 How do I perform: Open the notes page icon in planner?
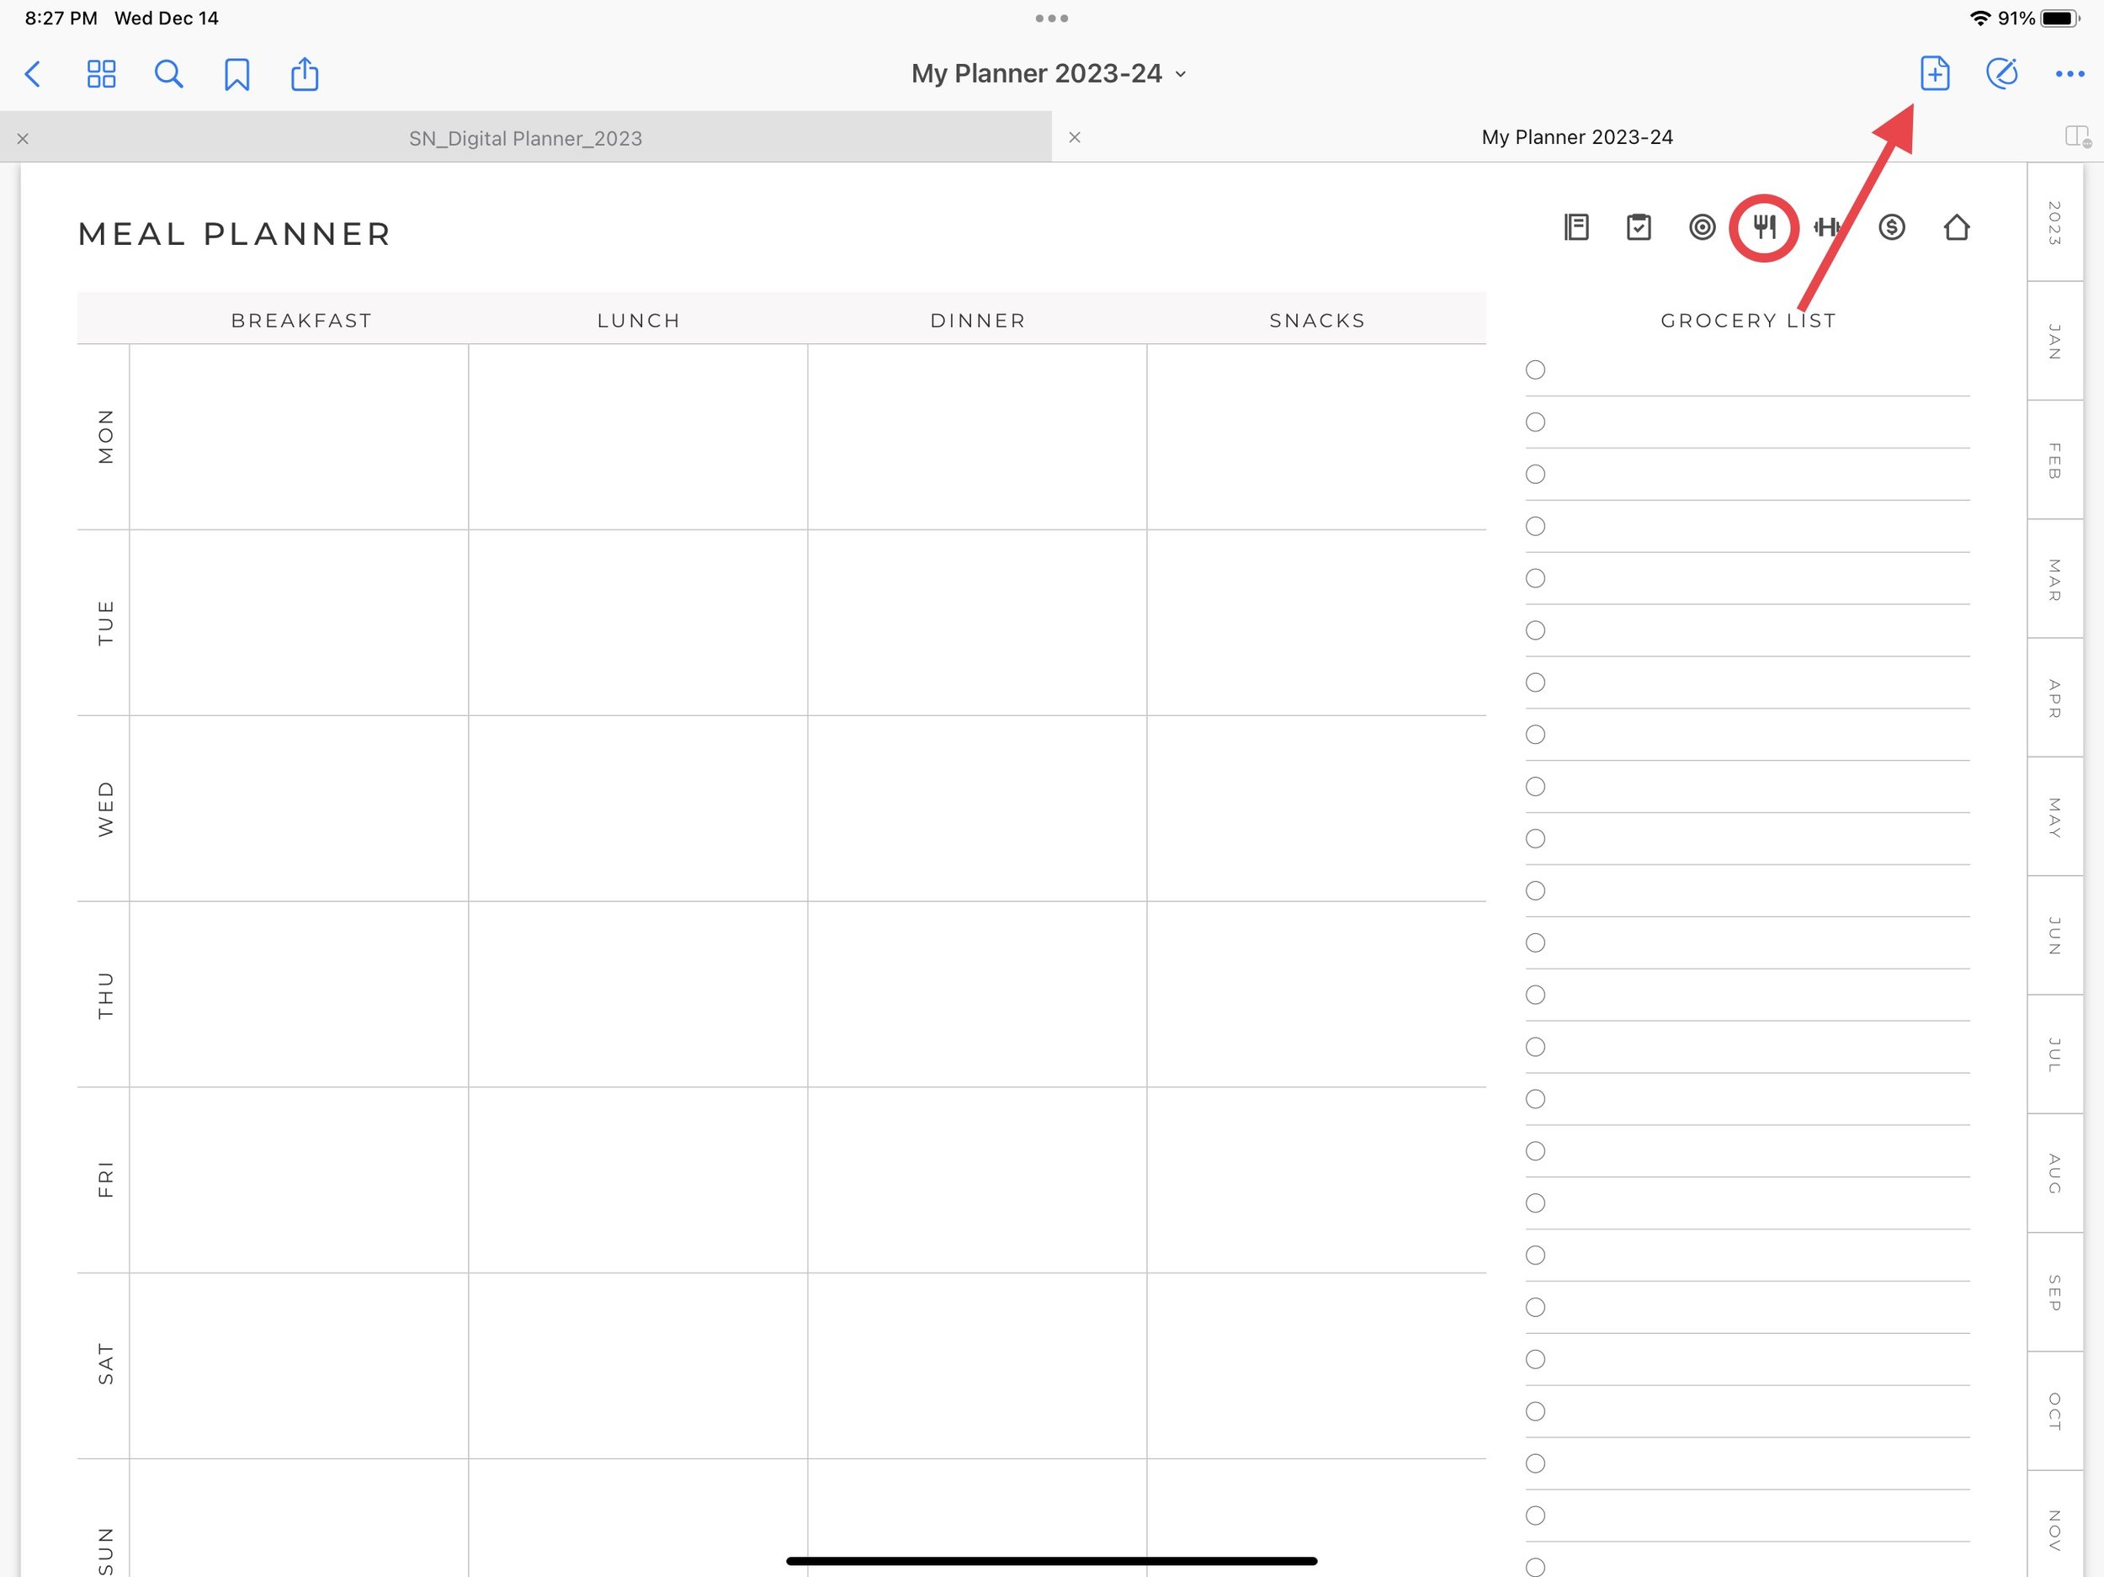pyautogui.click(x=1576, y=227)
